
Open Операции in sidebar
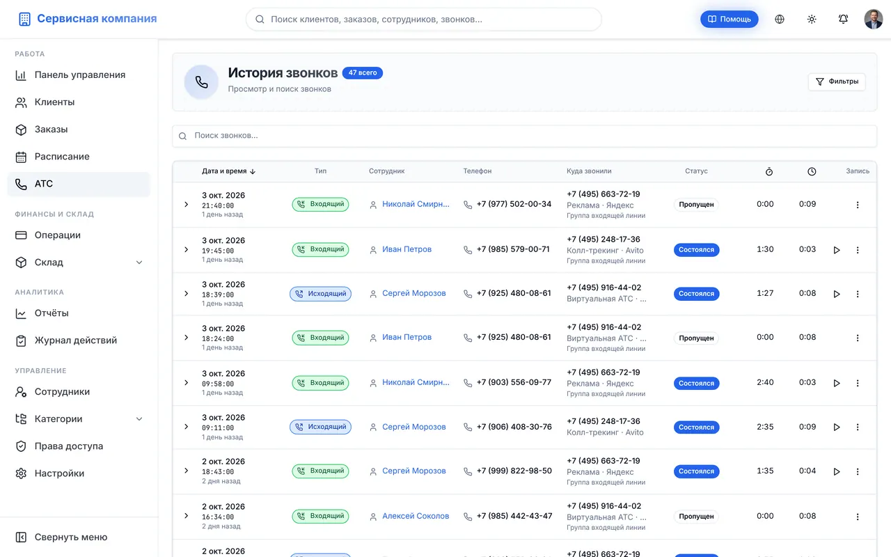(79, 235)
